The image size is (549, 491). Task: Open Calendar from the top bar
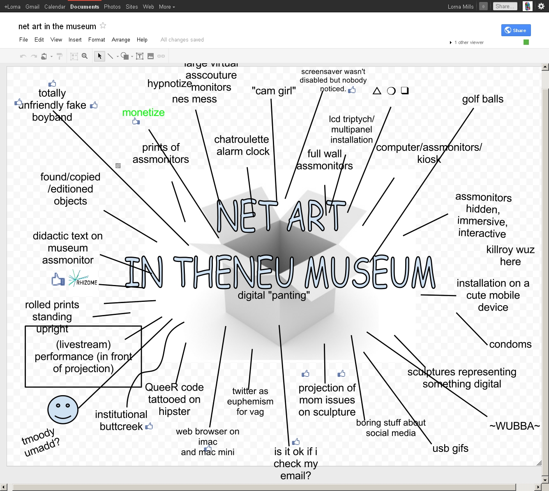(x=55, y=7)
